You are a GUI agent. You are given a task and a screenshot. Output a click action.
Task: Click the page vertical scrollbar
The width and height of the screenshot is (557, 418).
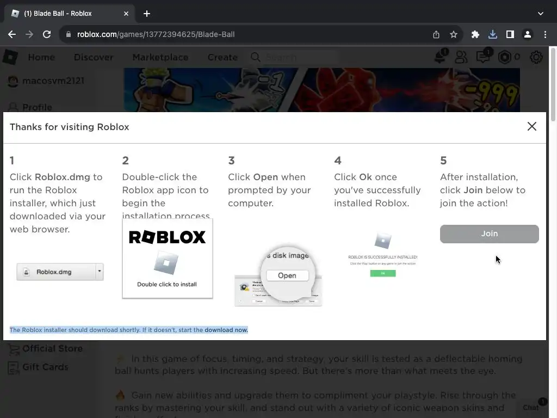(x=553, y=84)
